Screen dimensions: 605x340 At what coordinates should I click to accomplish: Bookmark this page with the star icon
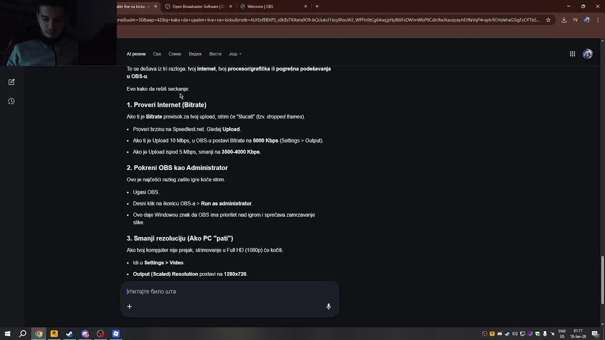tap(548, 20)
